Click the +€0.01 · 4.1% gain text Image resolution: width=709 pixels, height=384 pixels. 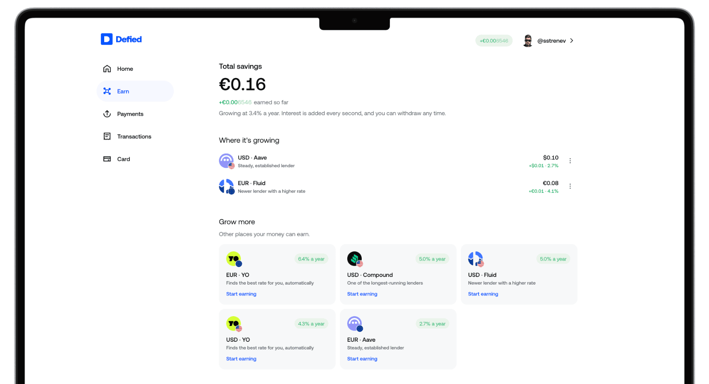(543, 191)
